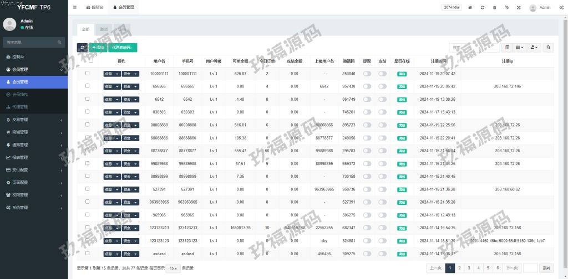Click the trash icon to clear cache
The image size is (568, 279).
(495, 8)
